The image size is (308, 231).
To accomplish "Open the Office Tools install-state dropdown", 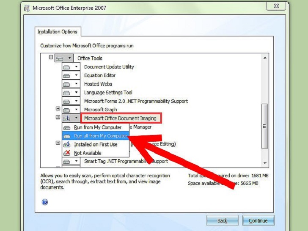I will click(64, 58).
